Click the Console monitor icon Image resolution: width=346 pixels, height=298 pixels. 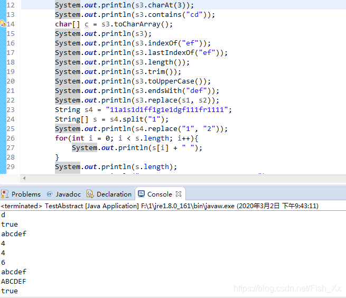(141, 194)
